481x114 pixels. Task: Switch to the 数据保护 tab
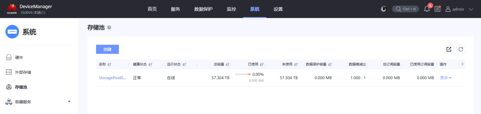tap(203, 9)
